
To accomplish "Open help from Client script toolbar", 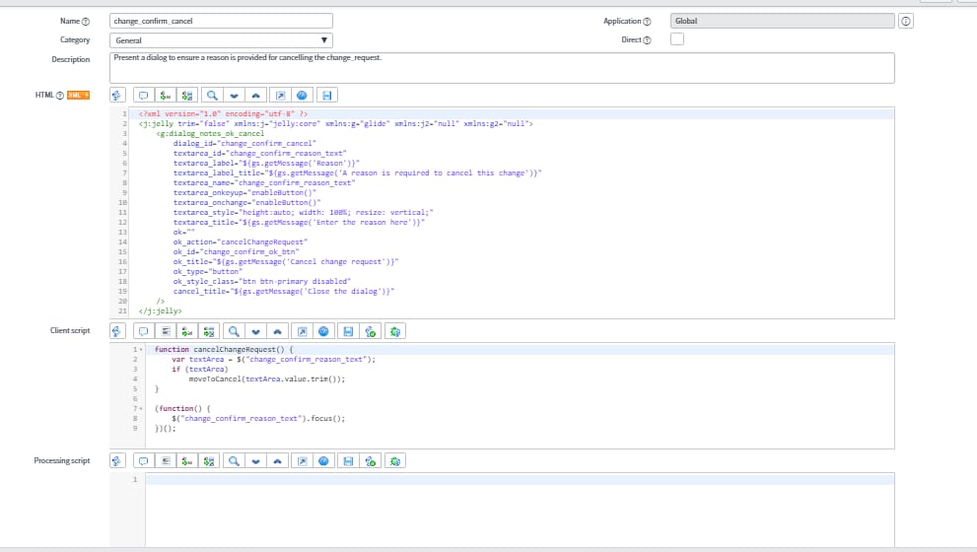I will click(x=323, y=331).
